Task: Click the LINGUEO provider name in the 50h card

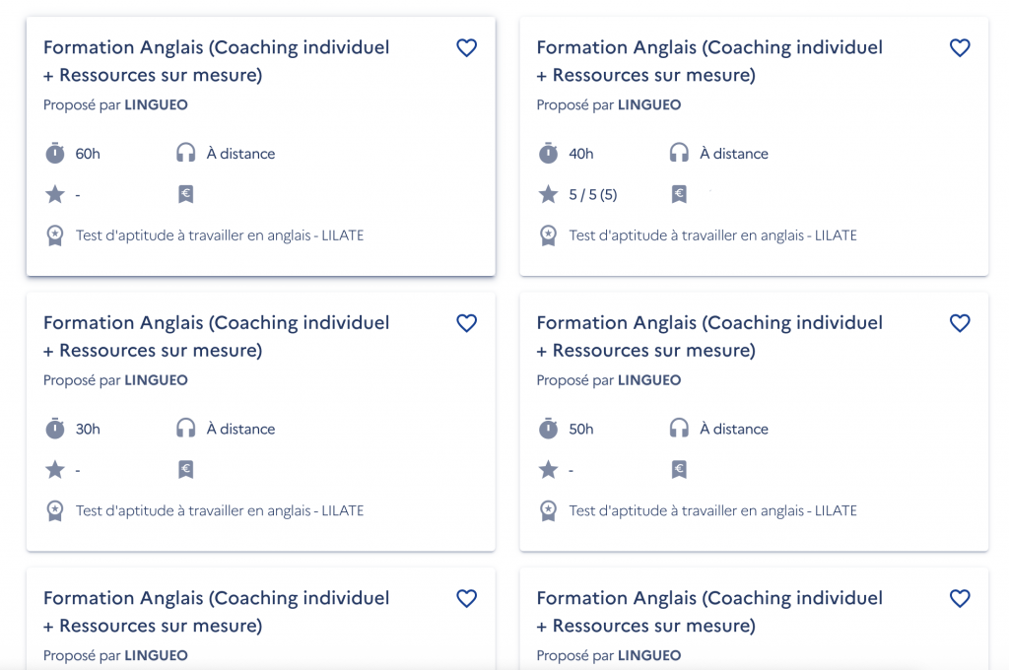Action: (x=649, y=380)
